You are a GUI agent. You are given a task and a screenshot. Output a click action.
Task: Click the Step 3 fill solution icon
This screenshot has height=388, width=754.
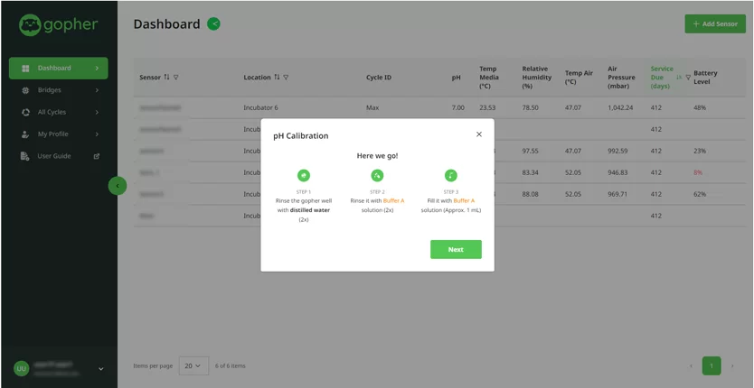(450, 175)
